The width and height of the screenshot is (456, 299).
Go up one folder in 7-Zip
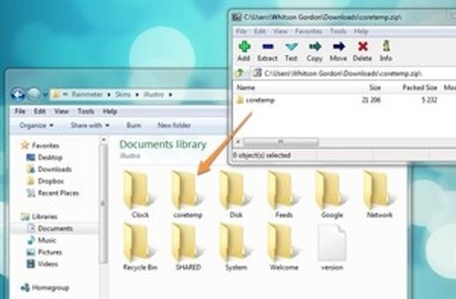[240, 73]
